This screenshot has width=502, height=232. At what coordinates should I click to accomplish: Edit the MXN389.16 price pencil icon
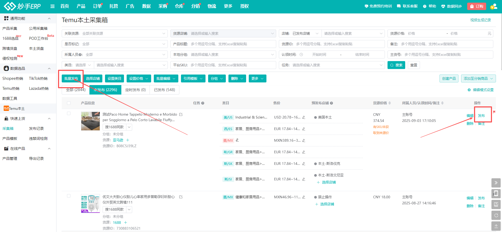click(x=304, y=141)
